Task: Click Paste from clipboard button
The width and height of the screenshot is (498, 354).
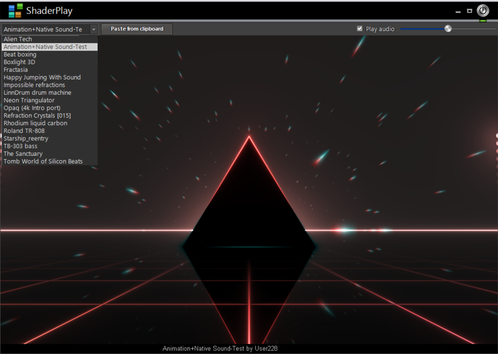Action: pos(137,29)
